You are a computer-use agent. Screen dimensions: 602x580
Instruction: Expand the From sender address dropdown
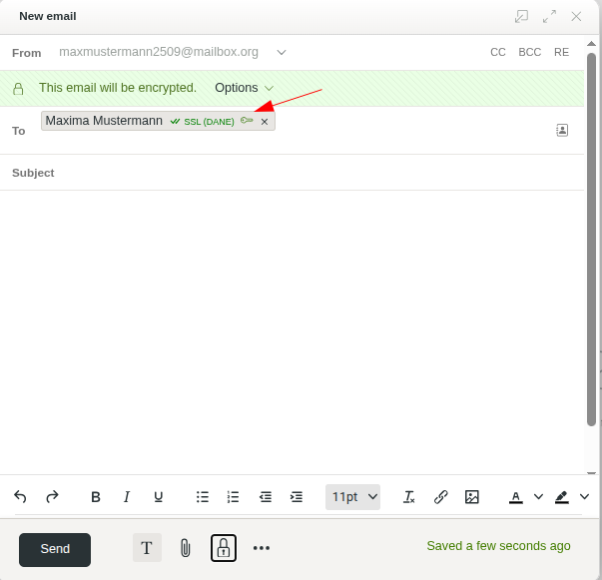pyautogui.click(x=282, y=52)
